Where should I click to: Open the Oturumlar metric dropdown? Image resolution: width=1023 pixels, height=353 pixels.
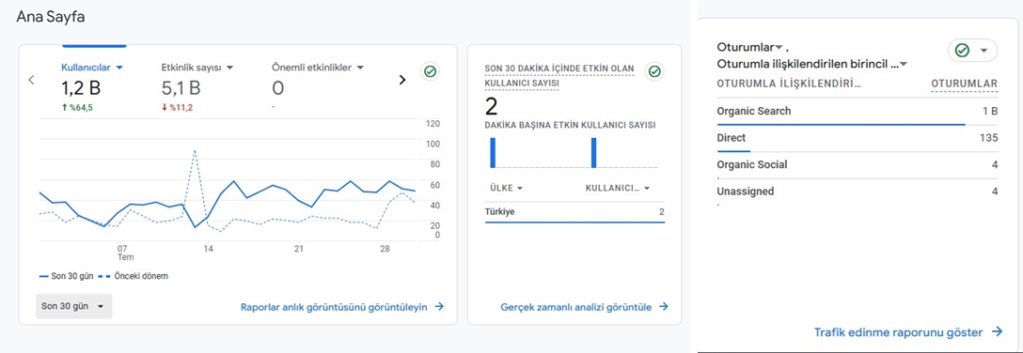coord(749,48)
